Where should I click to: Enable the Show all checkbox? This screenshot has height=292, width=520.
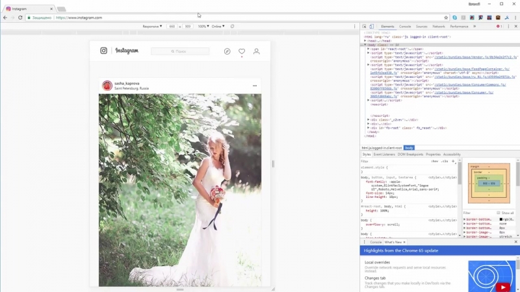pos(498,213)
